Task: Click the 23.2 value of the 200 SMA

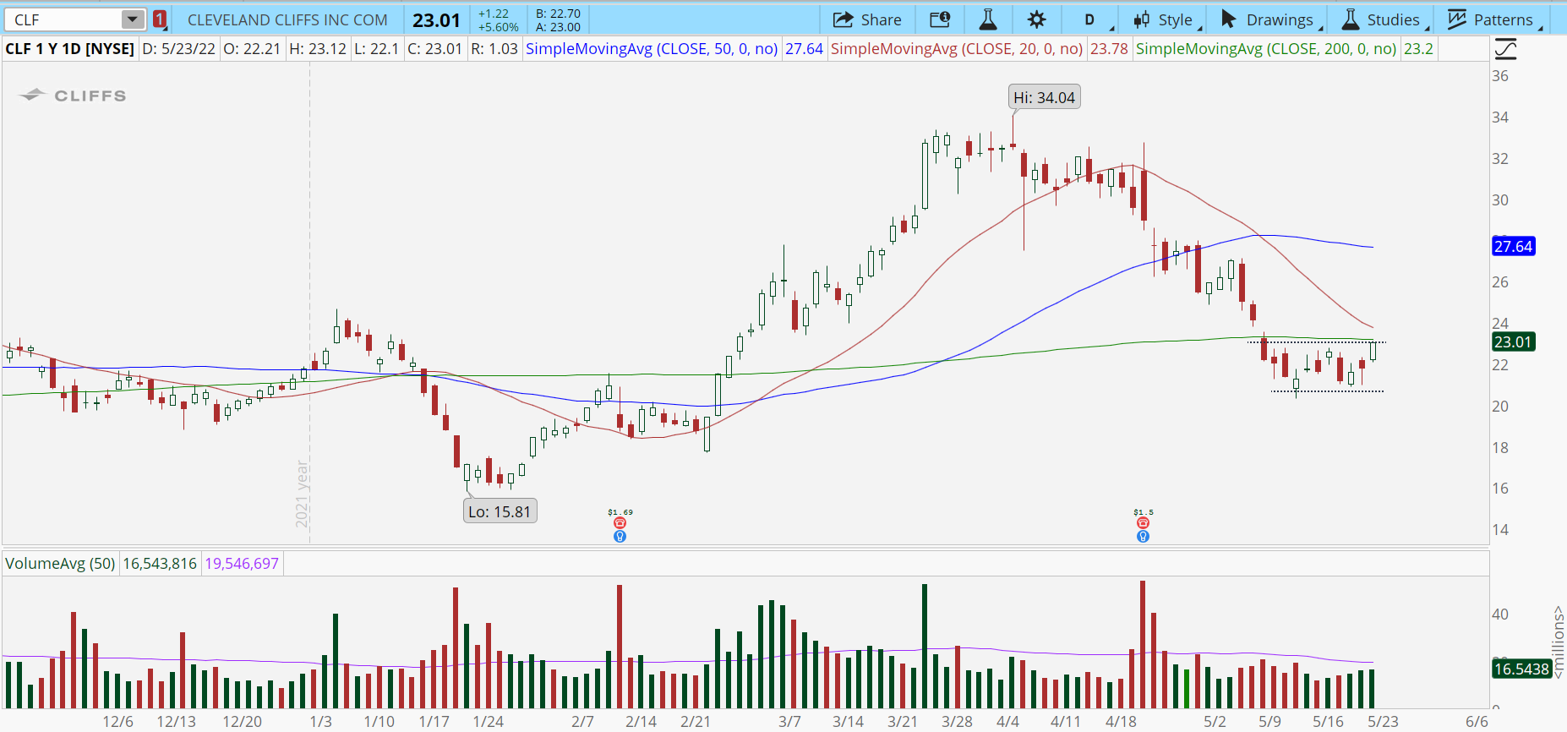Action: (1418, 49)
